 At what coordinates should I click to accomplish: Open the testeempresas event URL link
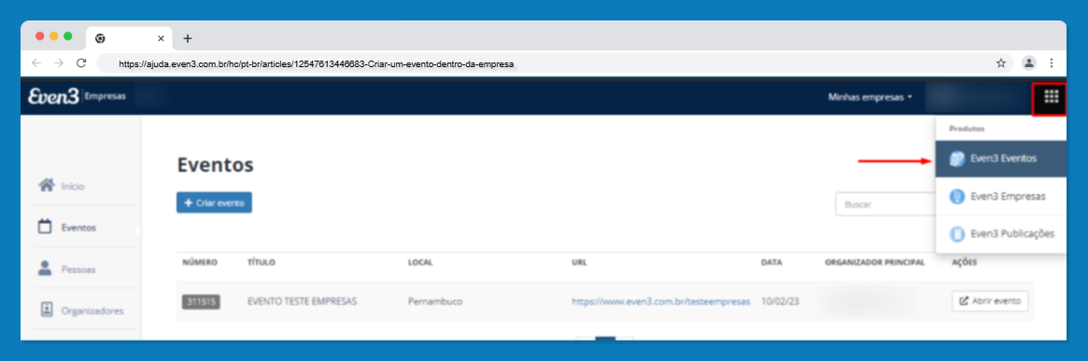(x=660, y=302)
